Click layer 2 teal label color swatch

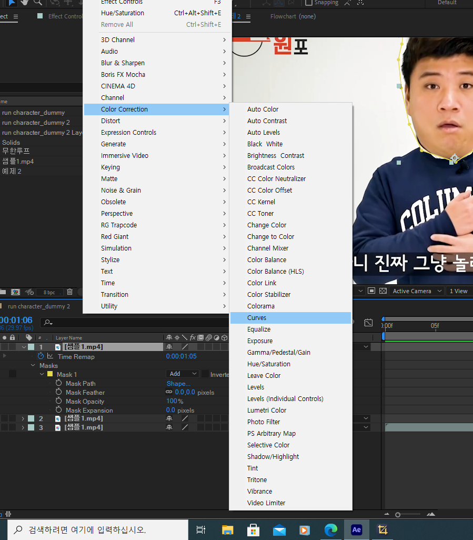click(x=31, y=418)
